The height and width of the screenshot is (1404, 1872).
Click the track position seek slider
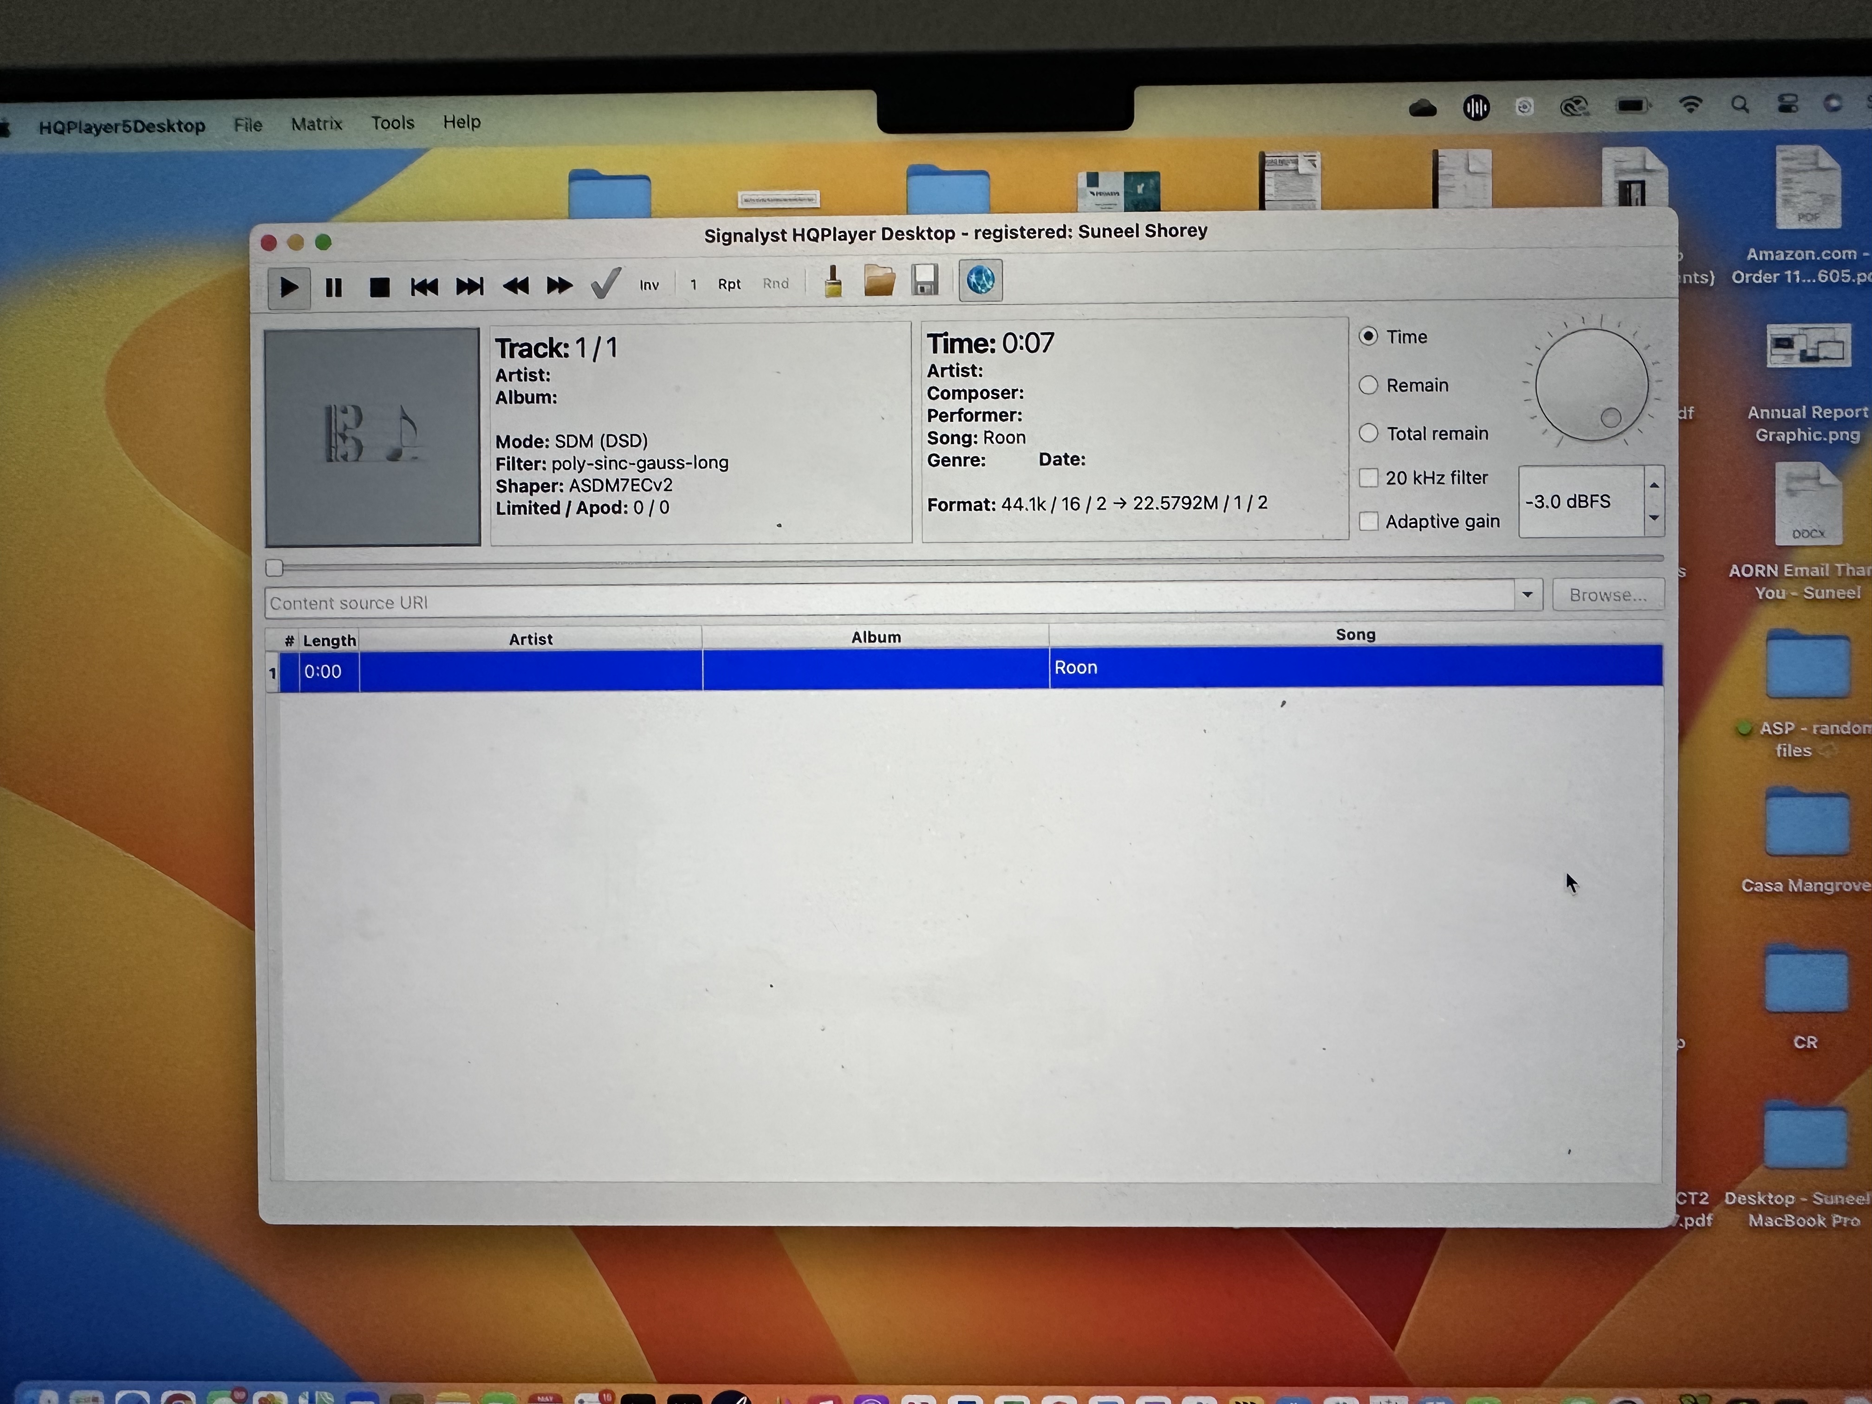(964, 563)
